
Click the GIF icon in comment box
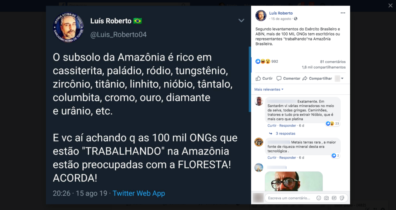[x=334, y=198]
